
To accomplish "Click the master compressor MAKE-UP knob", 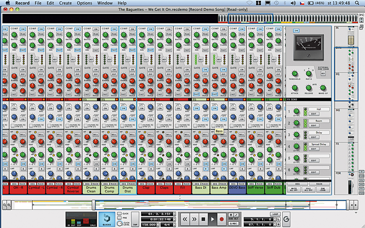I will [x=323, y=88].
